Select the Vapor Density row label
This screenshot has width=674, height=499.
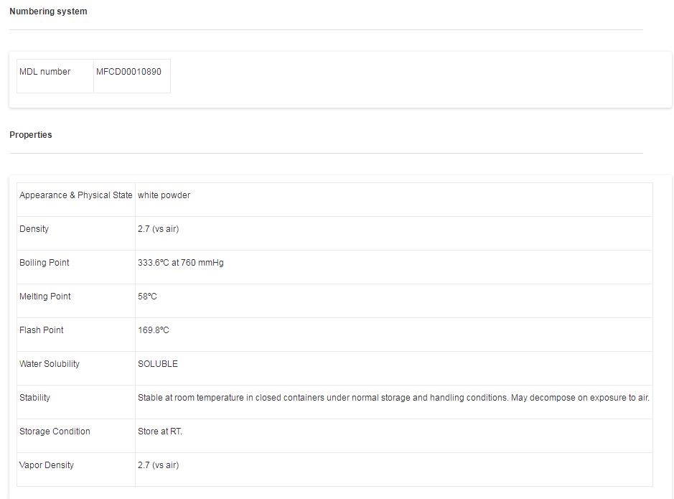coord(47,465)
